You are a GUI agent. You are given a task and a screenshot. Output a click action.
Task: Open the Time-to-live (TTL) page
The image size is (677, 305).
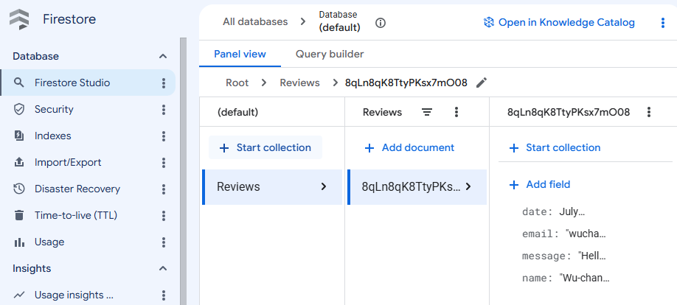click(x=76, y=215)
